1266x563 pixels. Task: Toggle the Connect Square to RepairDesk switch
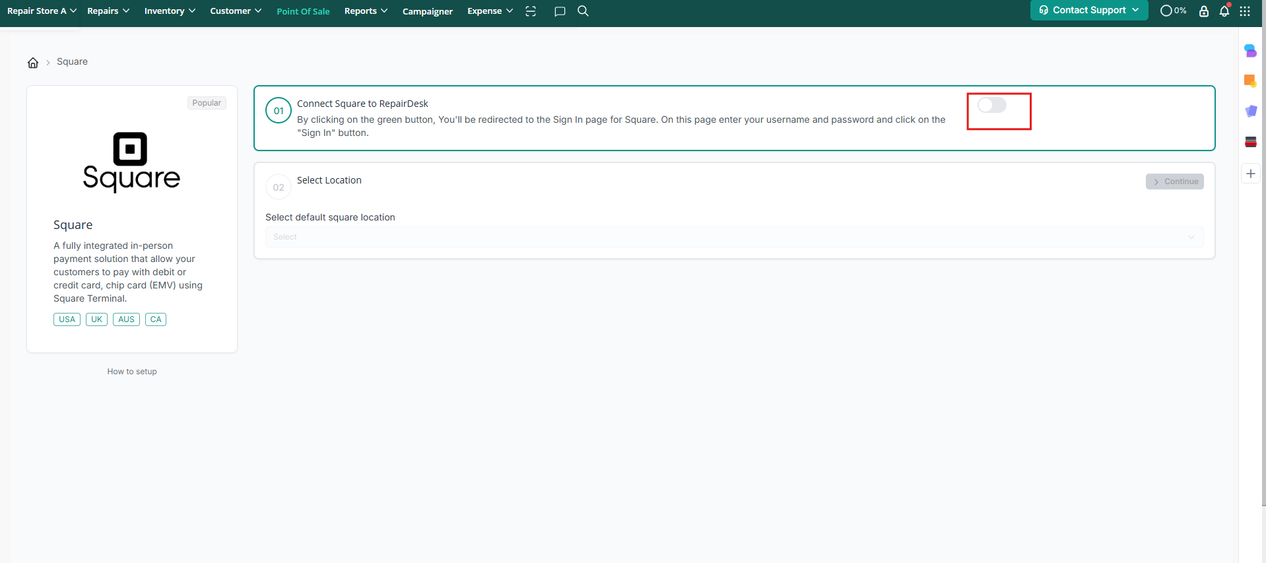pyautogui.click(x=992, y=105)
